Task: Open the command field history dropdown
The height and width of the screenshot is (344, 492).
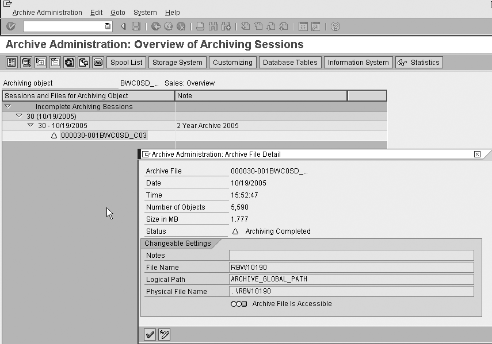Action: (108, 26)
